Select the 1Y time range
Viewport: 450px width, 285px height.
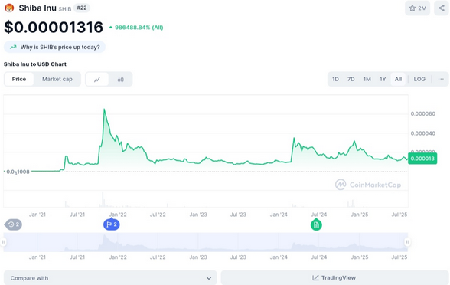383,79
